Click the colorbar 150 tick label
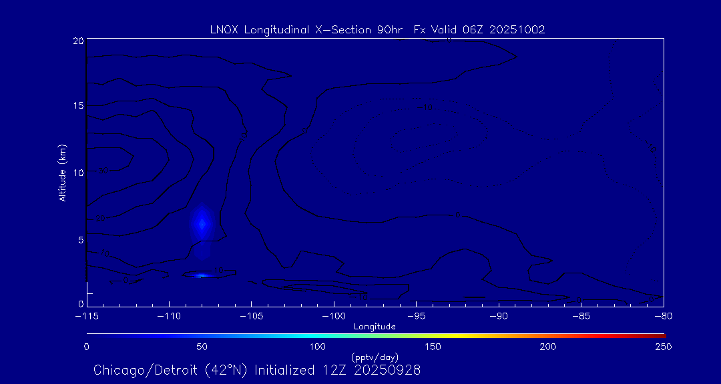The image size is (721, 384). (x=433, y=347)
